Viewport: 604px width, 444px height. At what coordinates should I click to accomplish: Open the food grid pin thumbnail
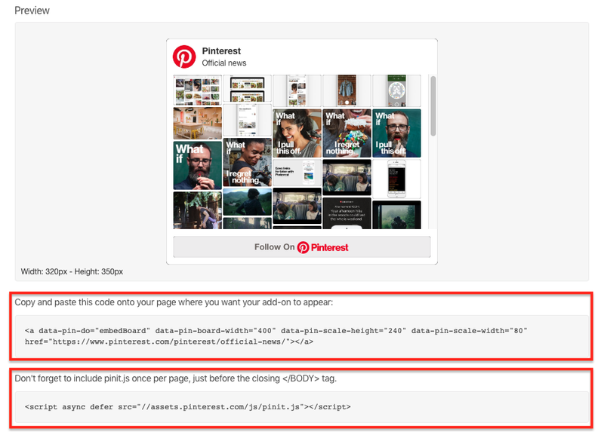point(198,90)
